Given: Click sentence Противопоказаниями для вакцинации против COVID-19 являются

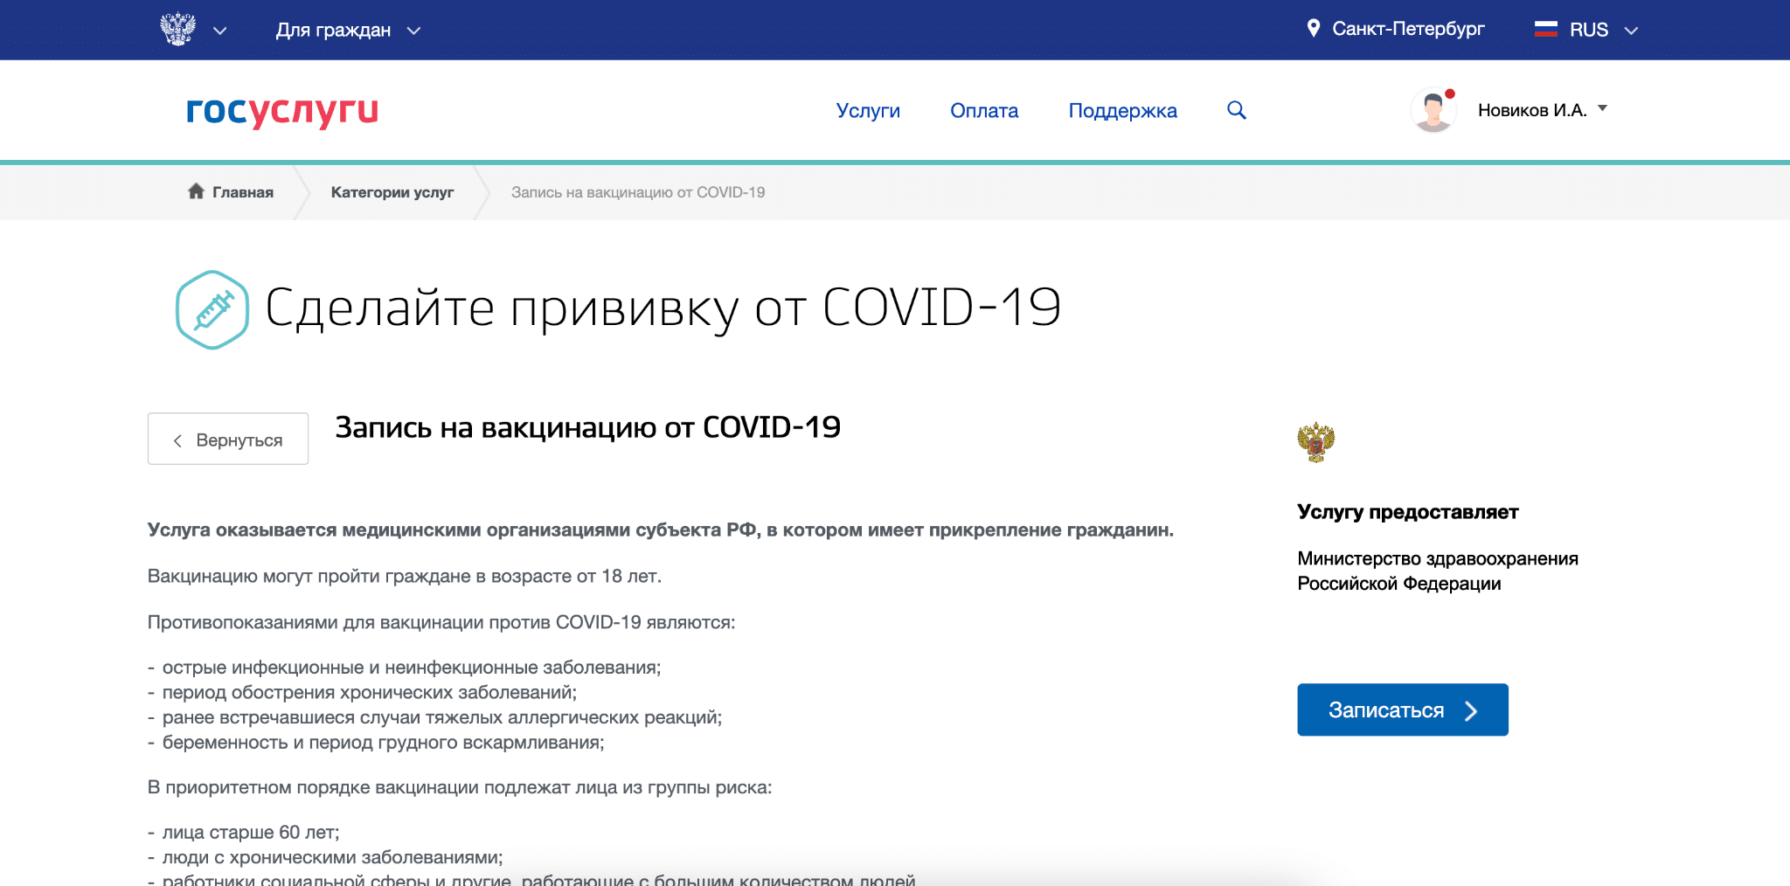Looking at the screenshot, I should [441, 622].
